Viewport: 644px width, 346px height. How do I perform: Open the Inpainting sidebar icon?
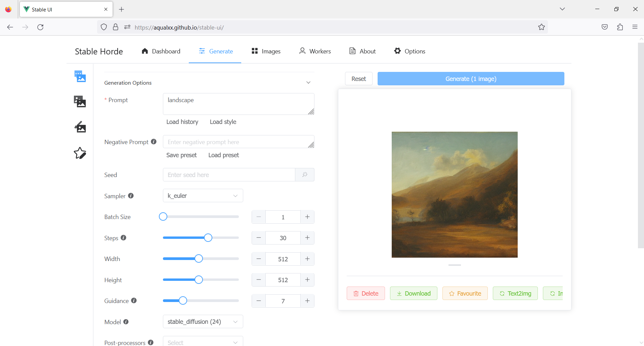(80, 127)
